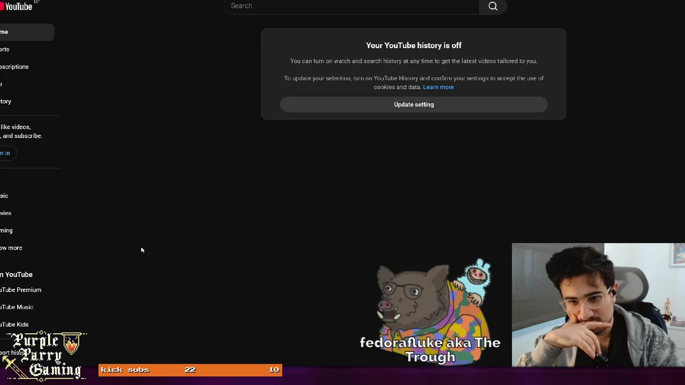Click 'fedorafluke aka The Trough' caption
685x385 pixels.
430,350
